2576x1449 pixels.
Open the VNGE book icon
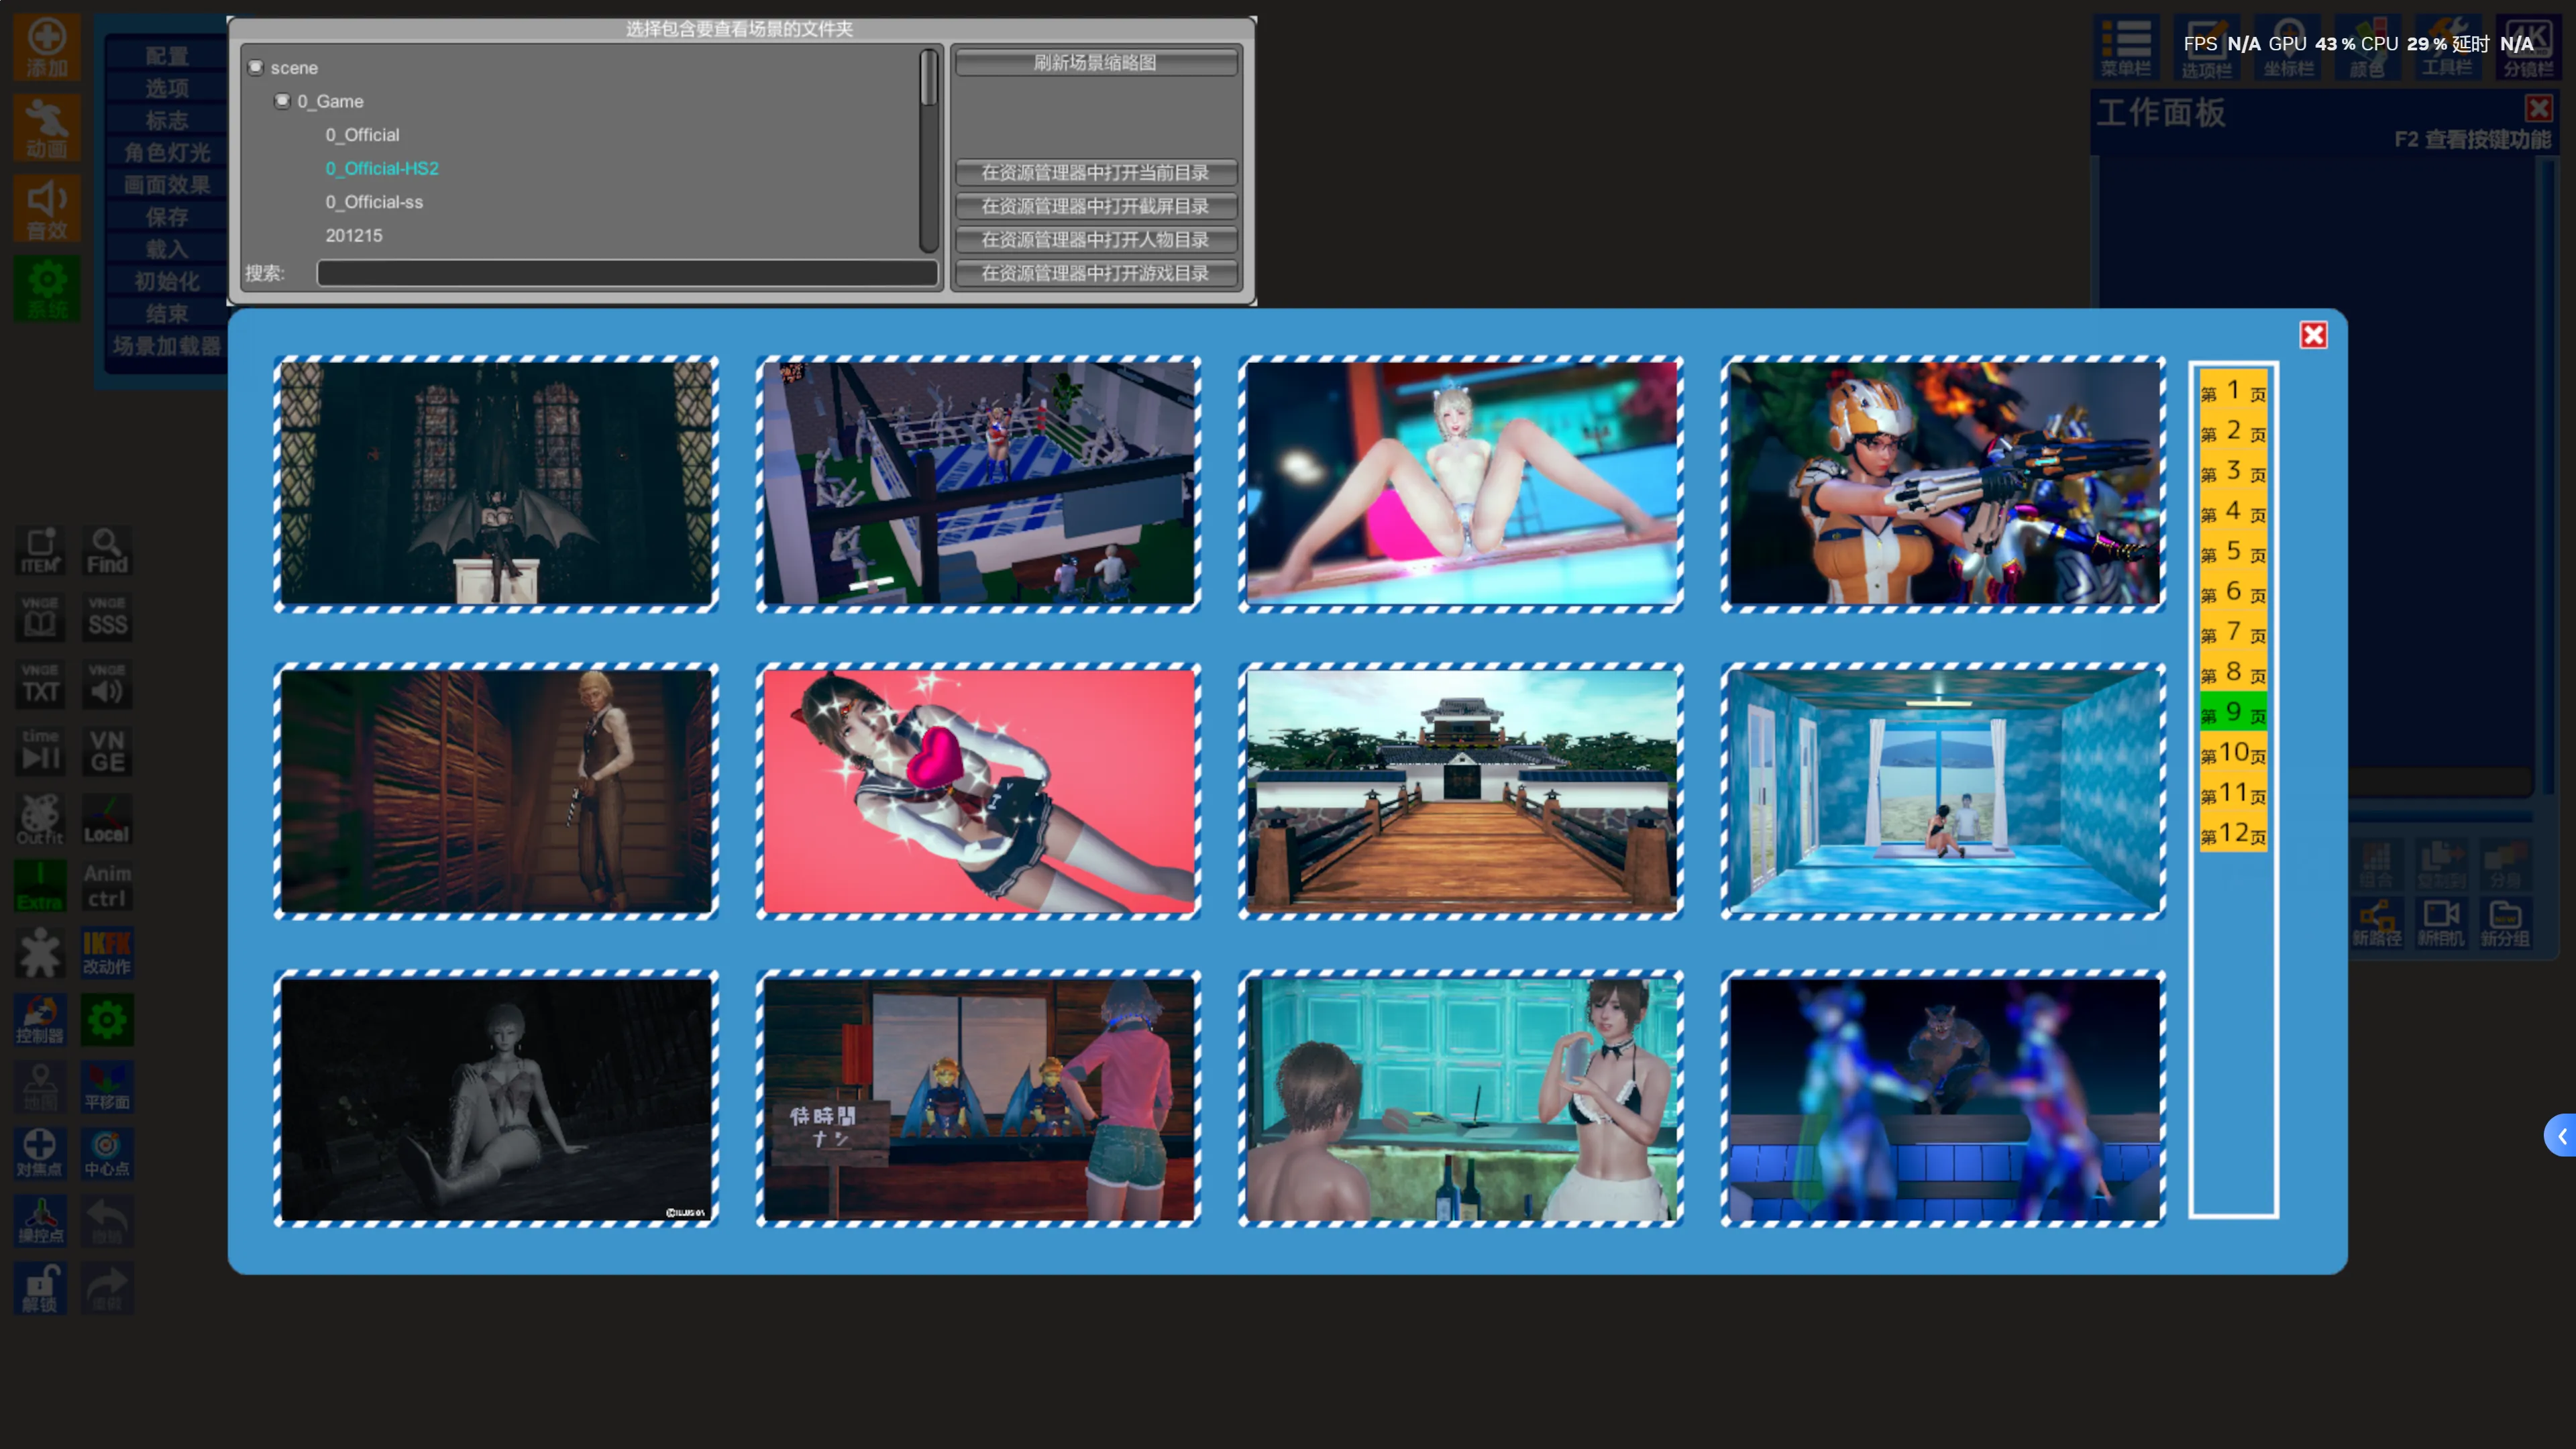point(40,617)
